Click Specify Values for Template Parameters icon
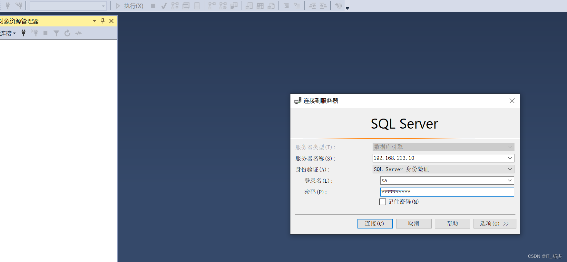The height and width of the screenshot is (262, 567). point(338,6)
